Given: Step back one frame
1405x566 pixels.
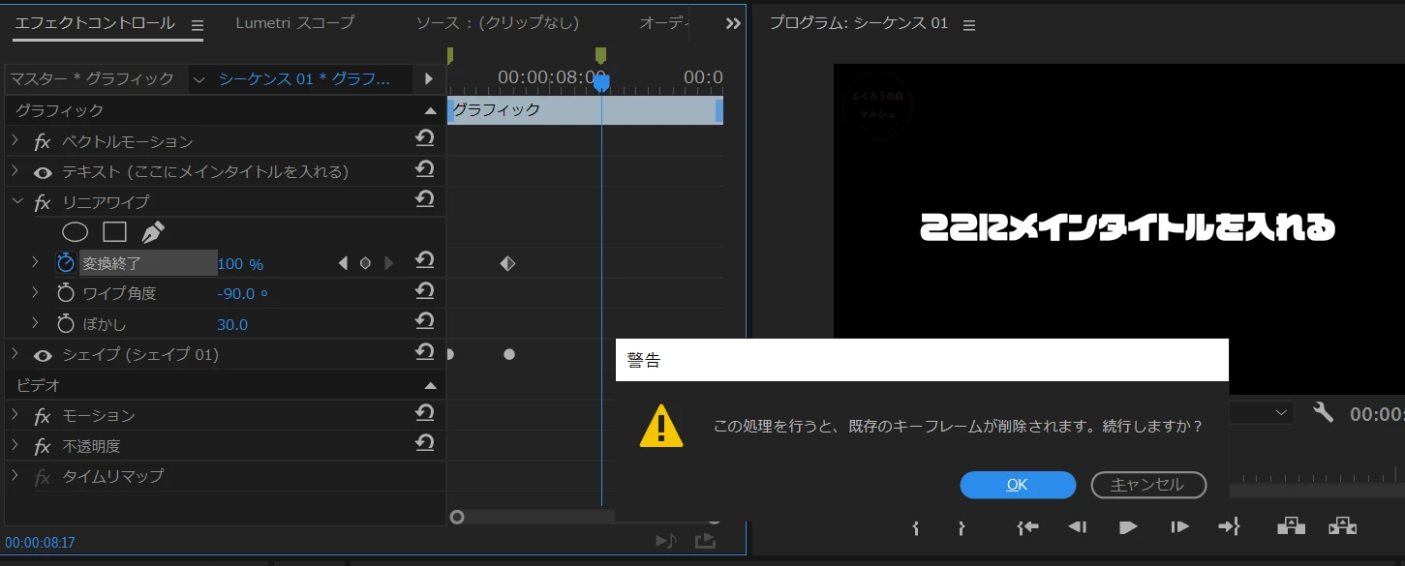Looking at the screenshot, I should (x=1077, y=527).
